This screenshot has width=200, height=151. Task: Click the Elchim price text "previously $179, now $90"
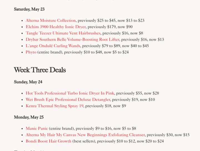coord(110,27)
